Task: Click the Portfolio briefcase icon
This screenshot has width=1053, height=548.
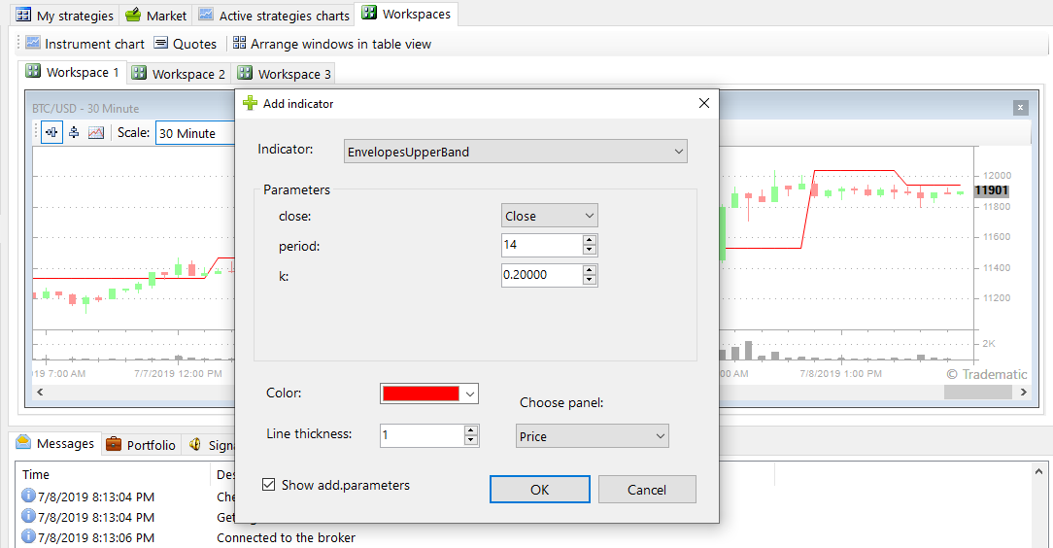Action: (114, 445)
